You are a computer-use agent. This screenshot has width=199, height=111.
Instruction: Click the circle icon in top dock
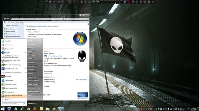66,2
